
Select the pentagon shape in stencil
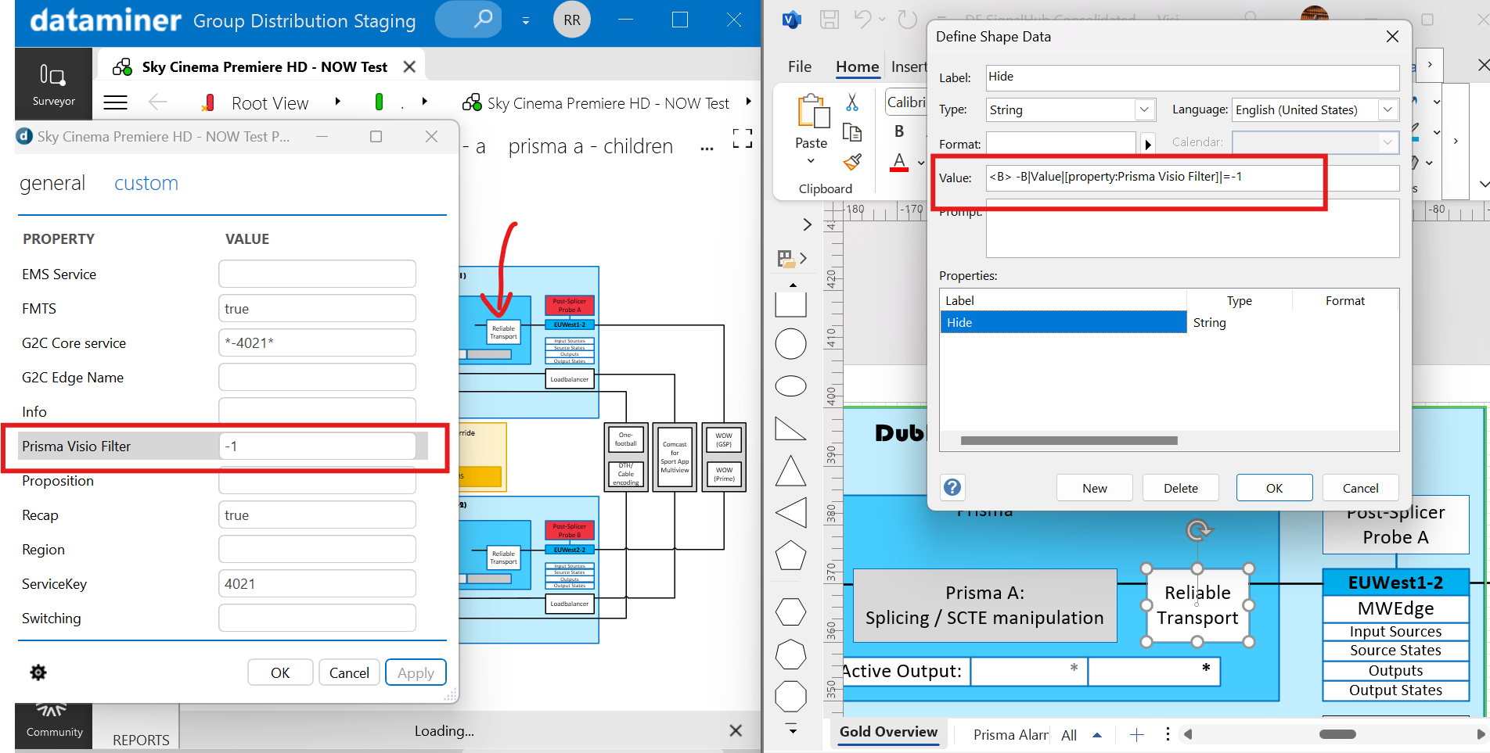click(790, 555)
